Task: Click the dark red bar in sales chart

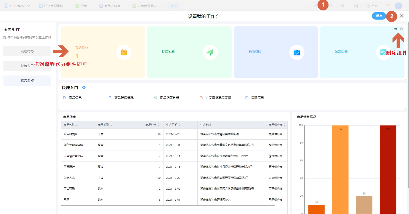Action: point(388,170)
